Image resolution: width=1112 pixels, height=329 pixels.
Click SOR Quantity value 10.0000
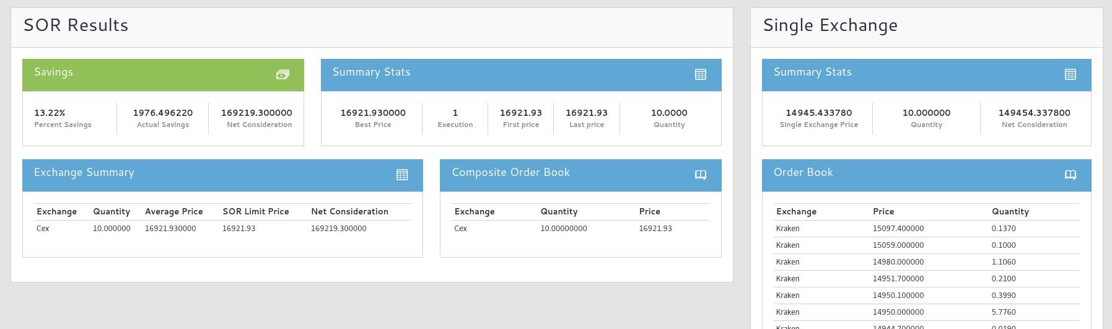coord(669,113)
